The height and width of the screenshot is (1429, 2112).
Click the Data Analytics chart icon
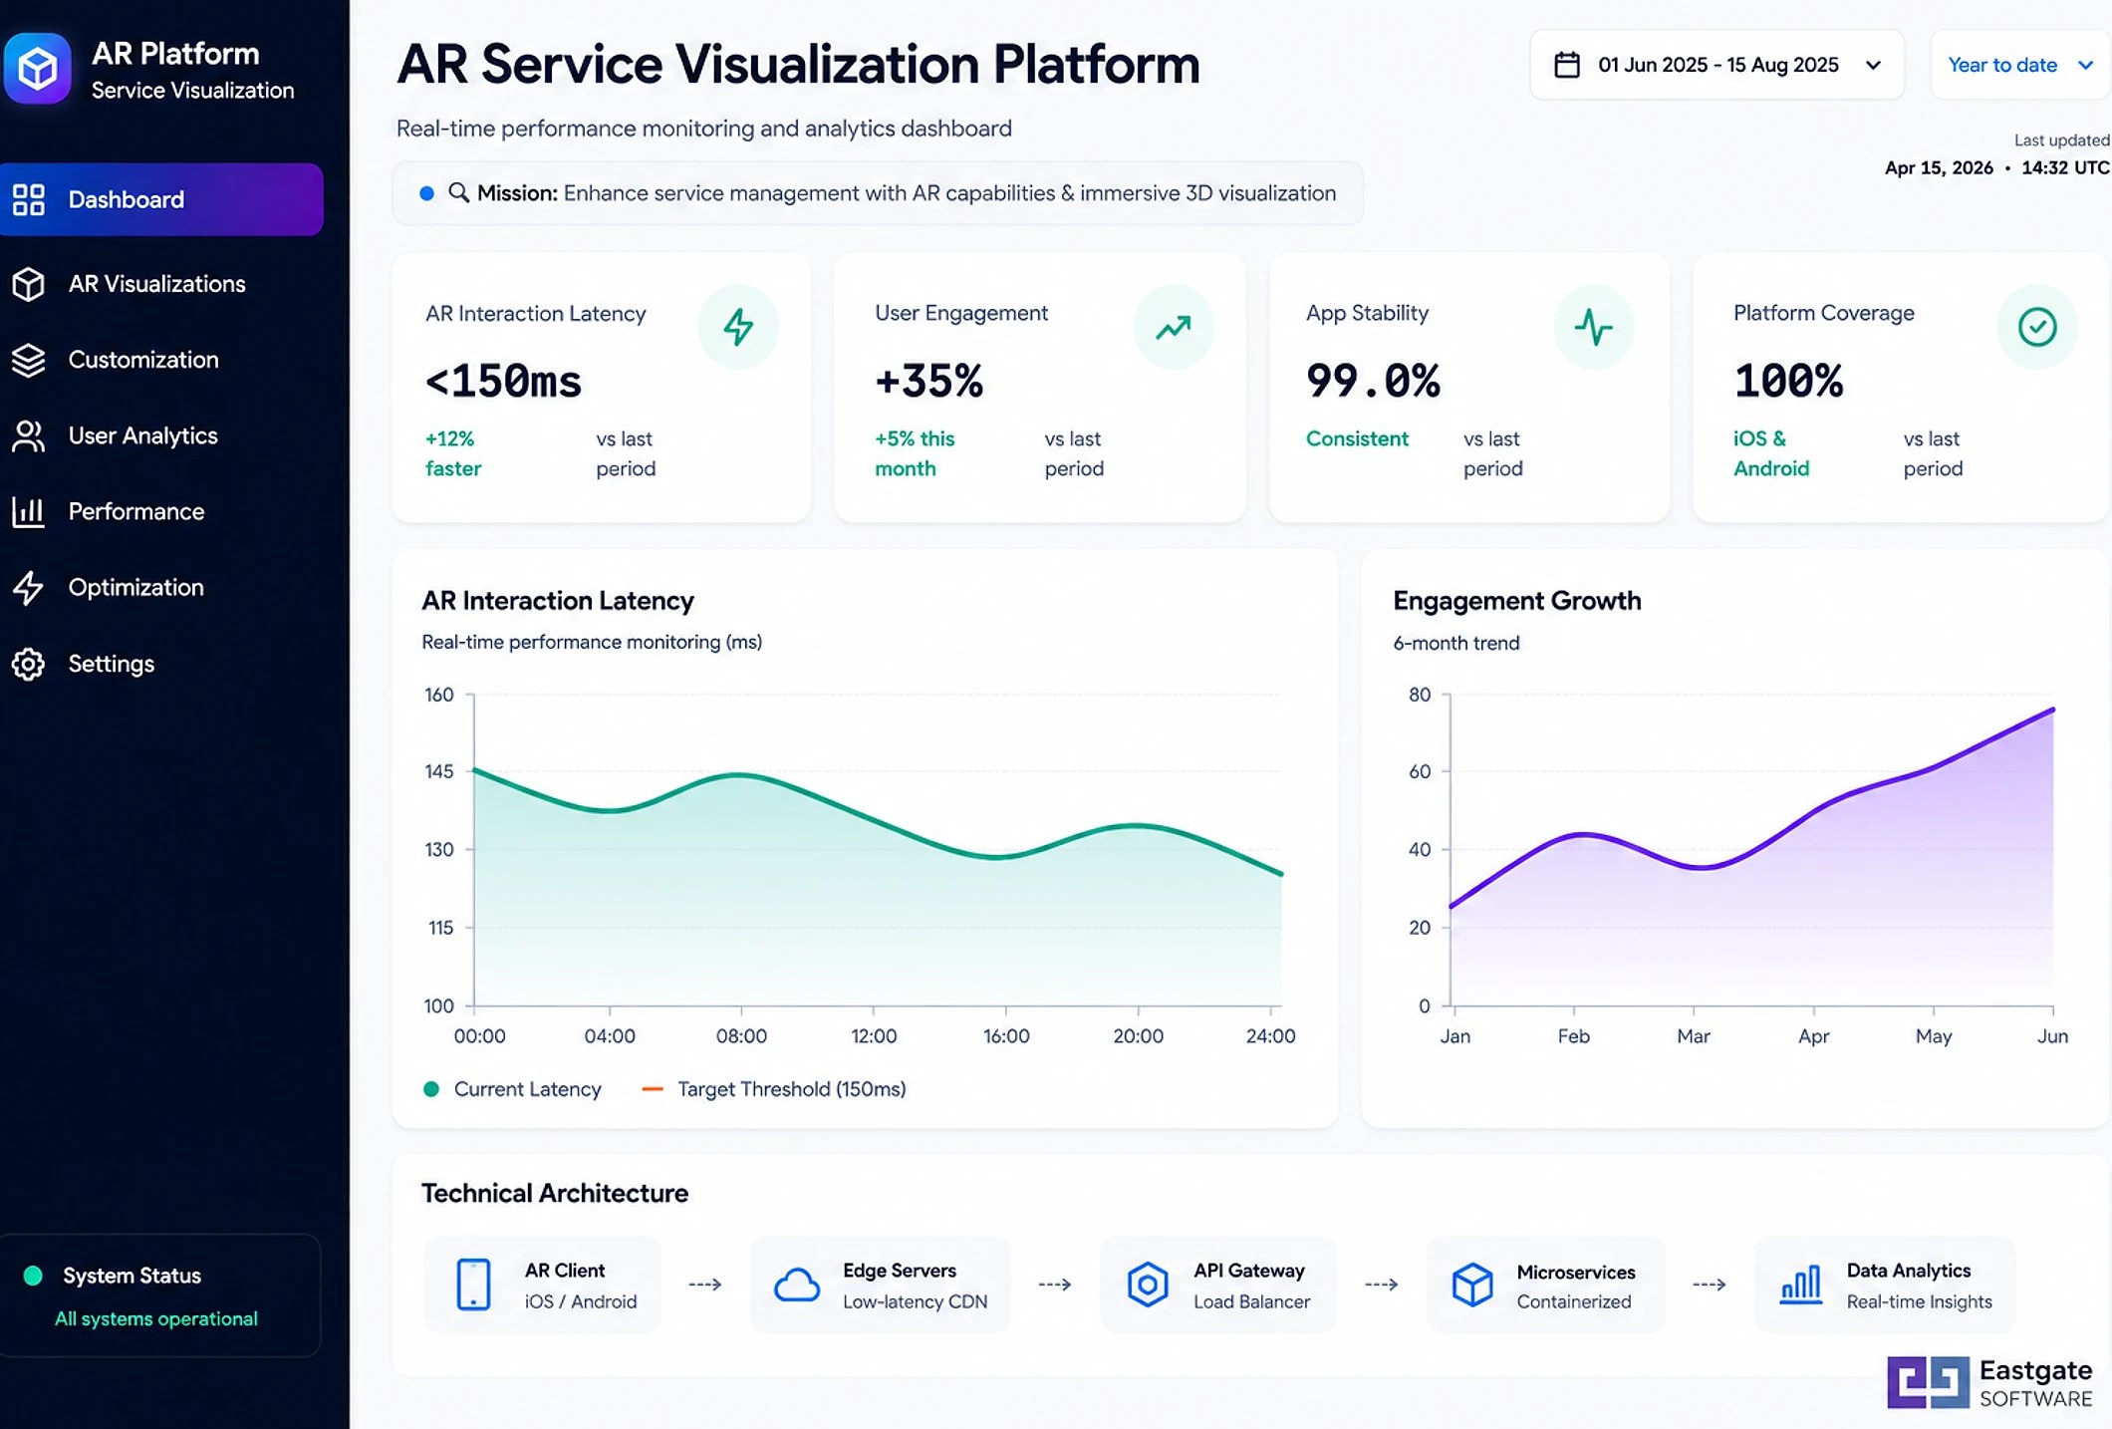tap(1801, 1285)
